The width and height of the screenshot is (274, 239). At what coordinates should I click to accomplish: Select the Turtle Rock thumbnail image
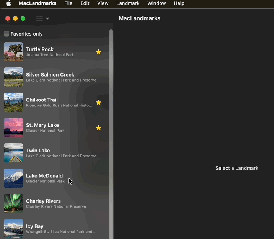[13, 52]
